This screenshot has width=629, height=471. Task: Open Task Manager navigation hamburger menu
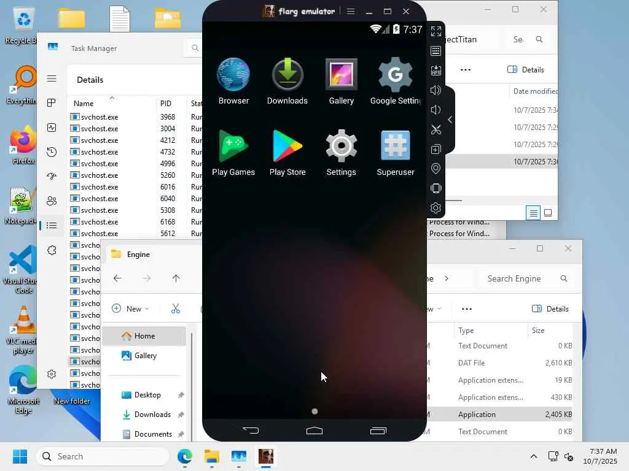tap(52, 78)
